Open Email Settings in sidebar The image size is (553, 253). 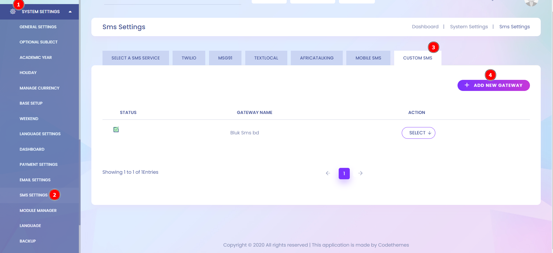click(x=35, y=180)
